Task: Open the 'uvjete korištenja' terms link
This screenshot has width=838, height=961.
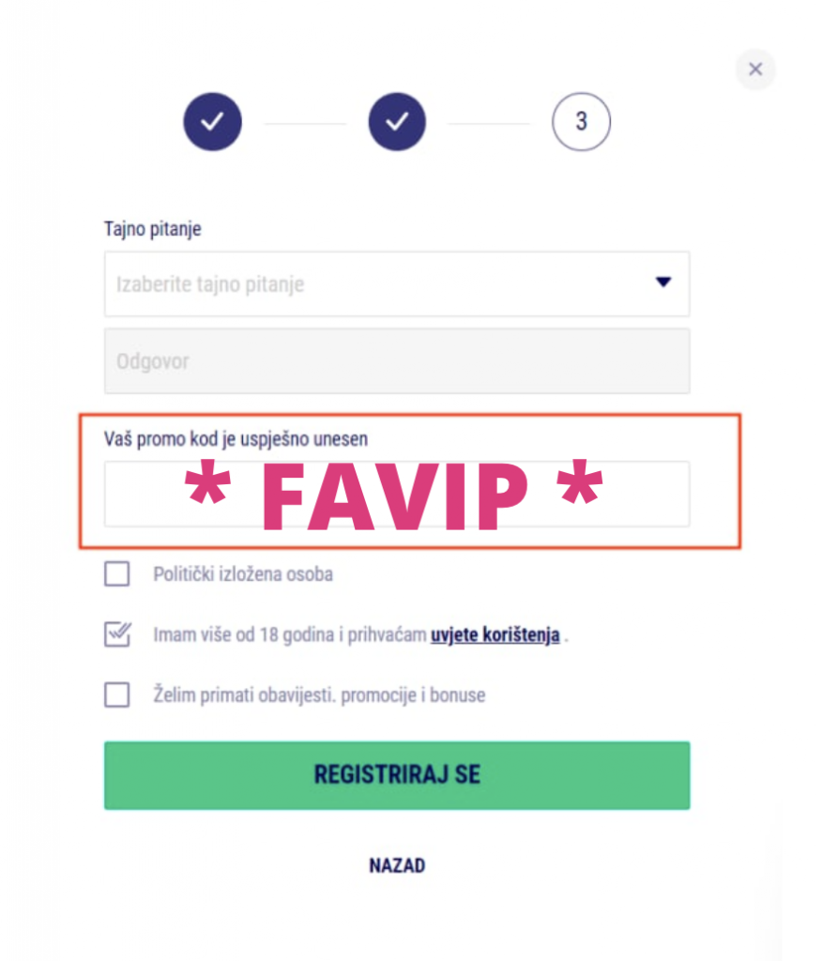Action: click(495, 634)
